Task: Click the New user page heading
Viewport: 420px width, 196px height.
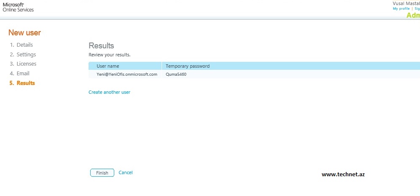Action: click(24, 33)
